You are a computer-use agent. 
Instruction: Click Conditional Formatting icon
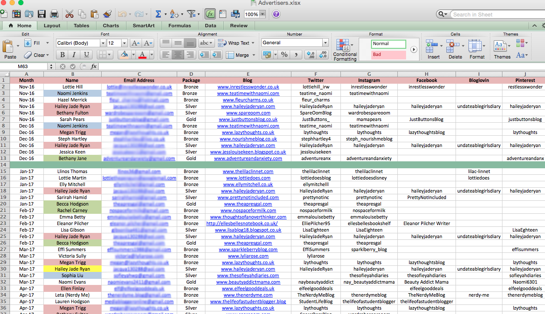tap(344, 45)
